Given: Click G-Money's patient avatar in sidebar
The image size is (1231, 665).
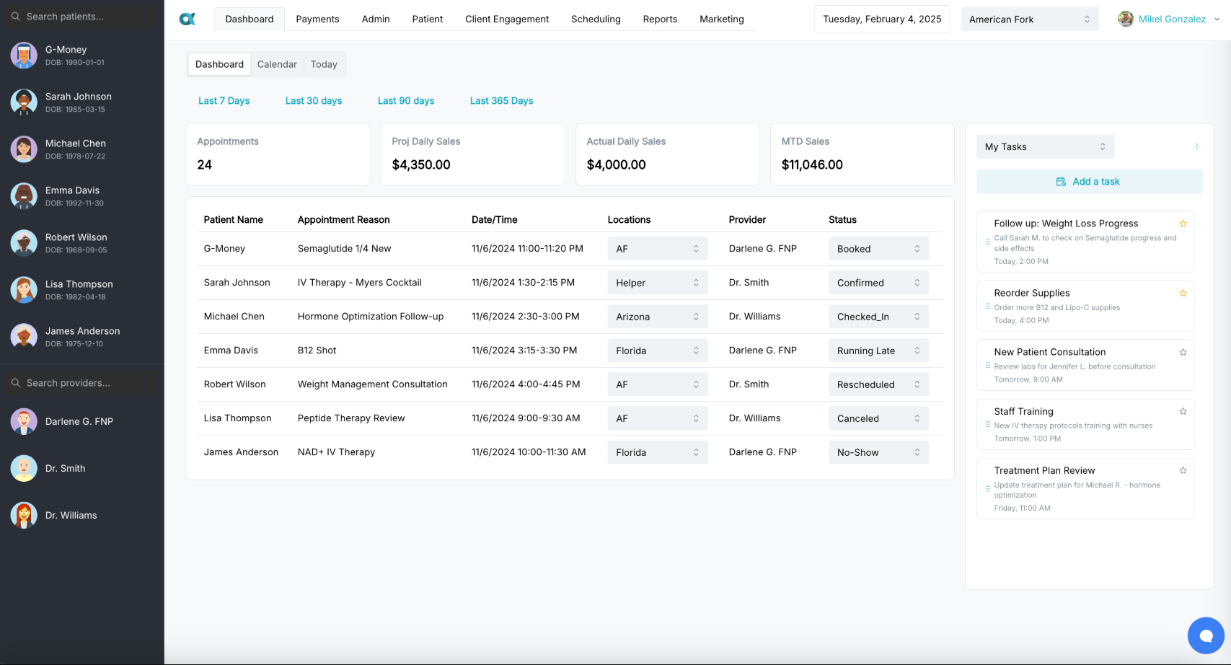Looking at the screenshot, I should coord(24,56).
